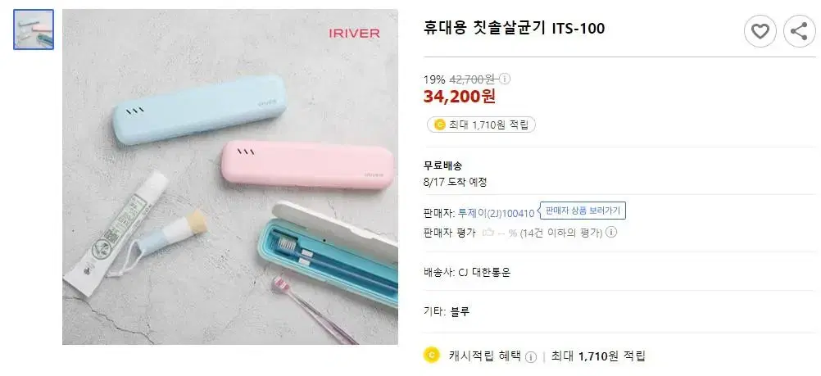This screenshot has height=376, width=821.
Task: Click coin icon in the 1,710원 적립 badge
Action: tap(440, 125)
